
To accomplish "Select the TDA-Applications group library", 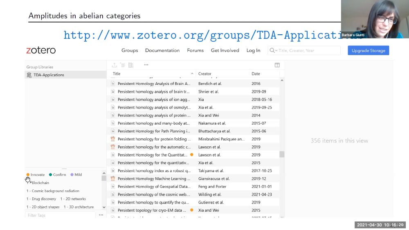I will (x=49, y=75).
